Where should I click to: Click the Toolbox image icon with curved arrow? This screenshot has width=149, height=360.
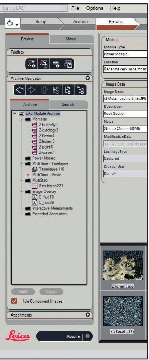(44, 64)
